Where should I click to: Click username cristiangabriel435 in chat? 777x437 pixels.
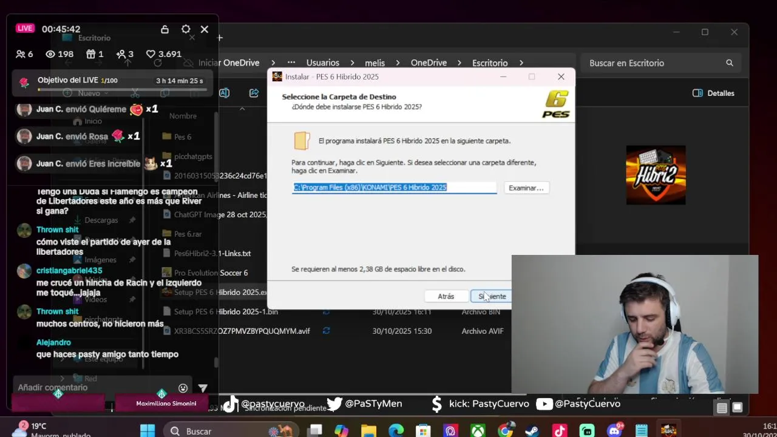click(69, 271)
